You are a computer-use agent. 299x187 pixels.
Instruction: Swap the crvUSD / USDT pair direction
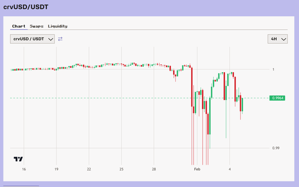click(60, 39)
